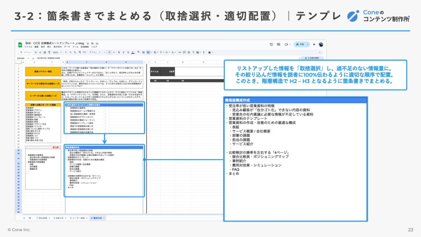Add a new sheet with the plus button

[x=24, y=218]
